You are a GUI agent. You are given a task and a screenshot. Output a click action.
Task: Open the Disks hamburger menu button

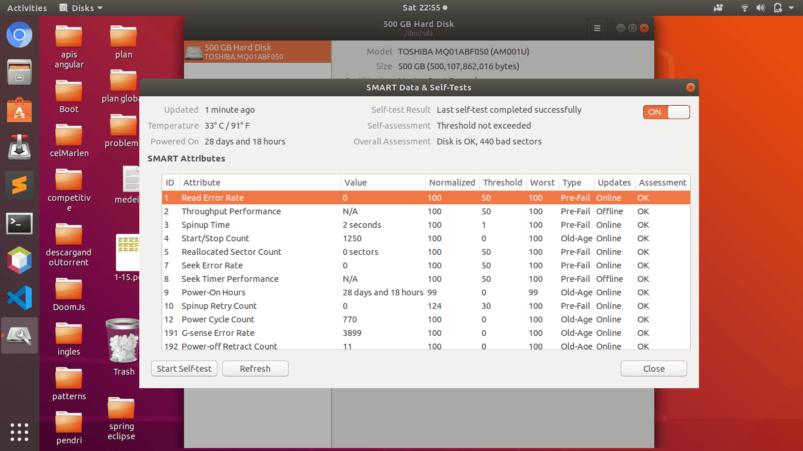tap(597, 28)
